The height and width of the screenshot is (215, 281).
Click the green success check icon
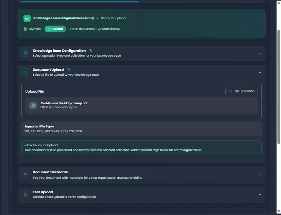click(27, 18)
